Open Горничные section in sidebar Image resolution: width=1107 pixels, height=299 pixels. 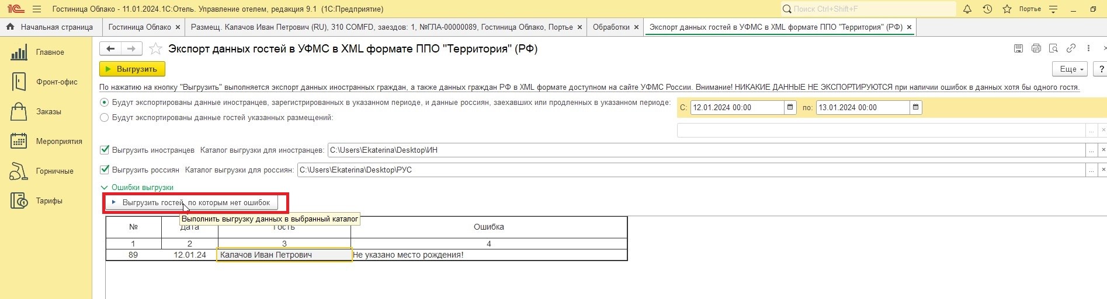point(46,171)
